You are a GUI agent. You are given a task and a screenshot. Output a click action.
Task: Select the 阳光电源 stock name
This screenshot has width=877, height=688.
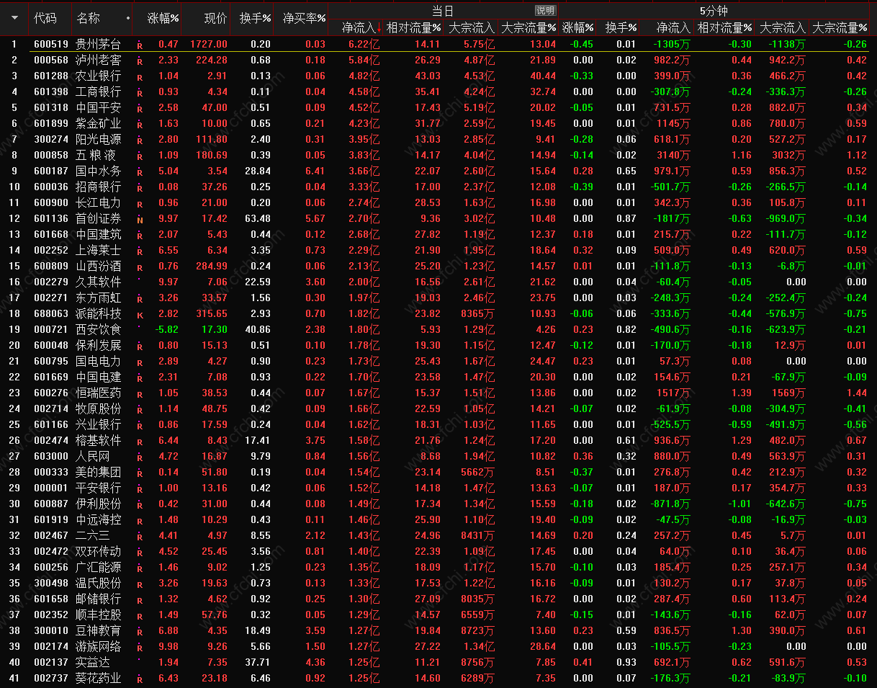[x=99, y=139]
